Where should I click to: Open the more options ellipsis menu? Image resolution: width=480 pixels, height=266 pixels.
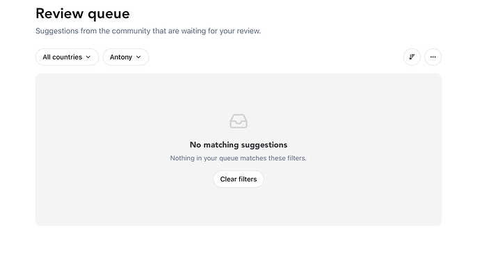click(433, 57)
